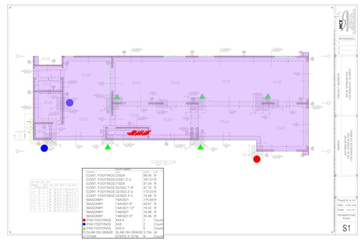The width and height of the screenshot is (360, 240).
Task: Click the 32/SD2 3'-0 label cell
Action: pos(124,195)
